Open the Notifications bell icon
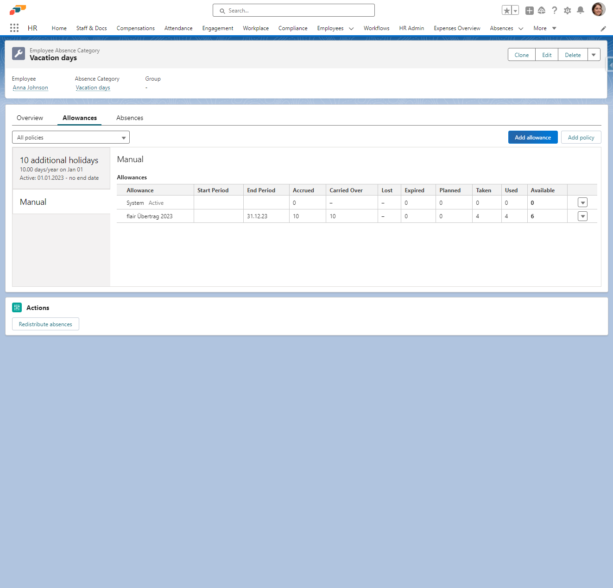The image size is (613, 588). click(x=580, y=11)
